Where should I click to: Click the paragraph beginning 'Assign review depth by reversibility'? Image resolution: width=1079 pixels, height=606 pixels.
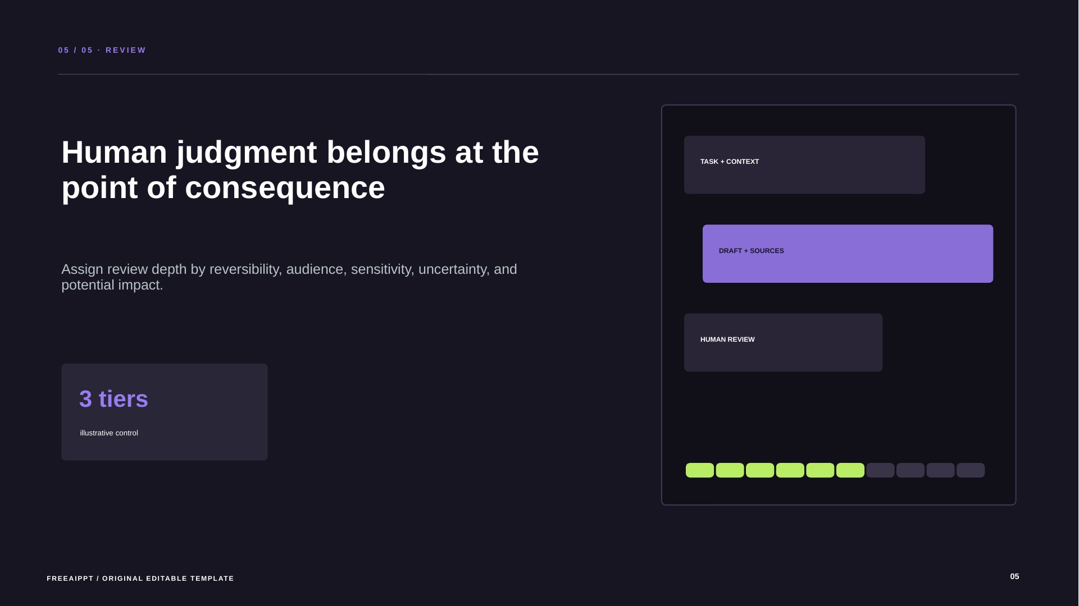click(289, 277)
